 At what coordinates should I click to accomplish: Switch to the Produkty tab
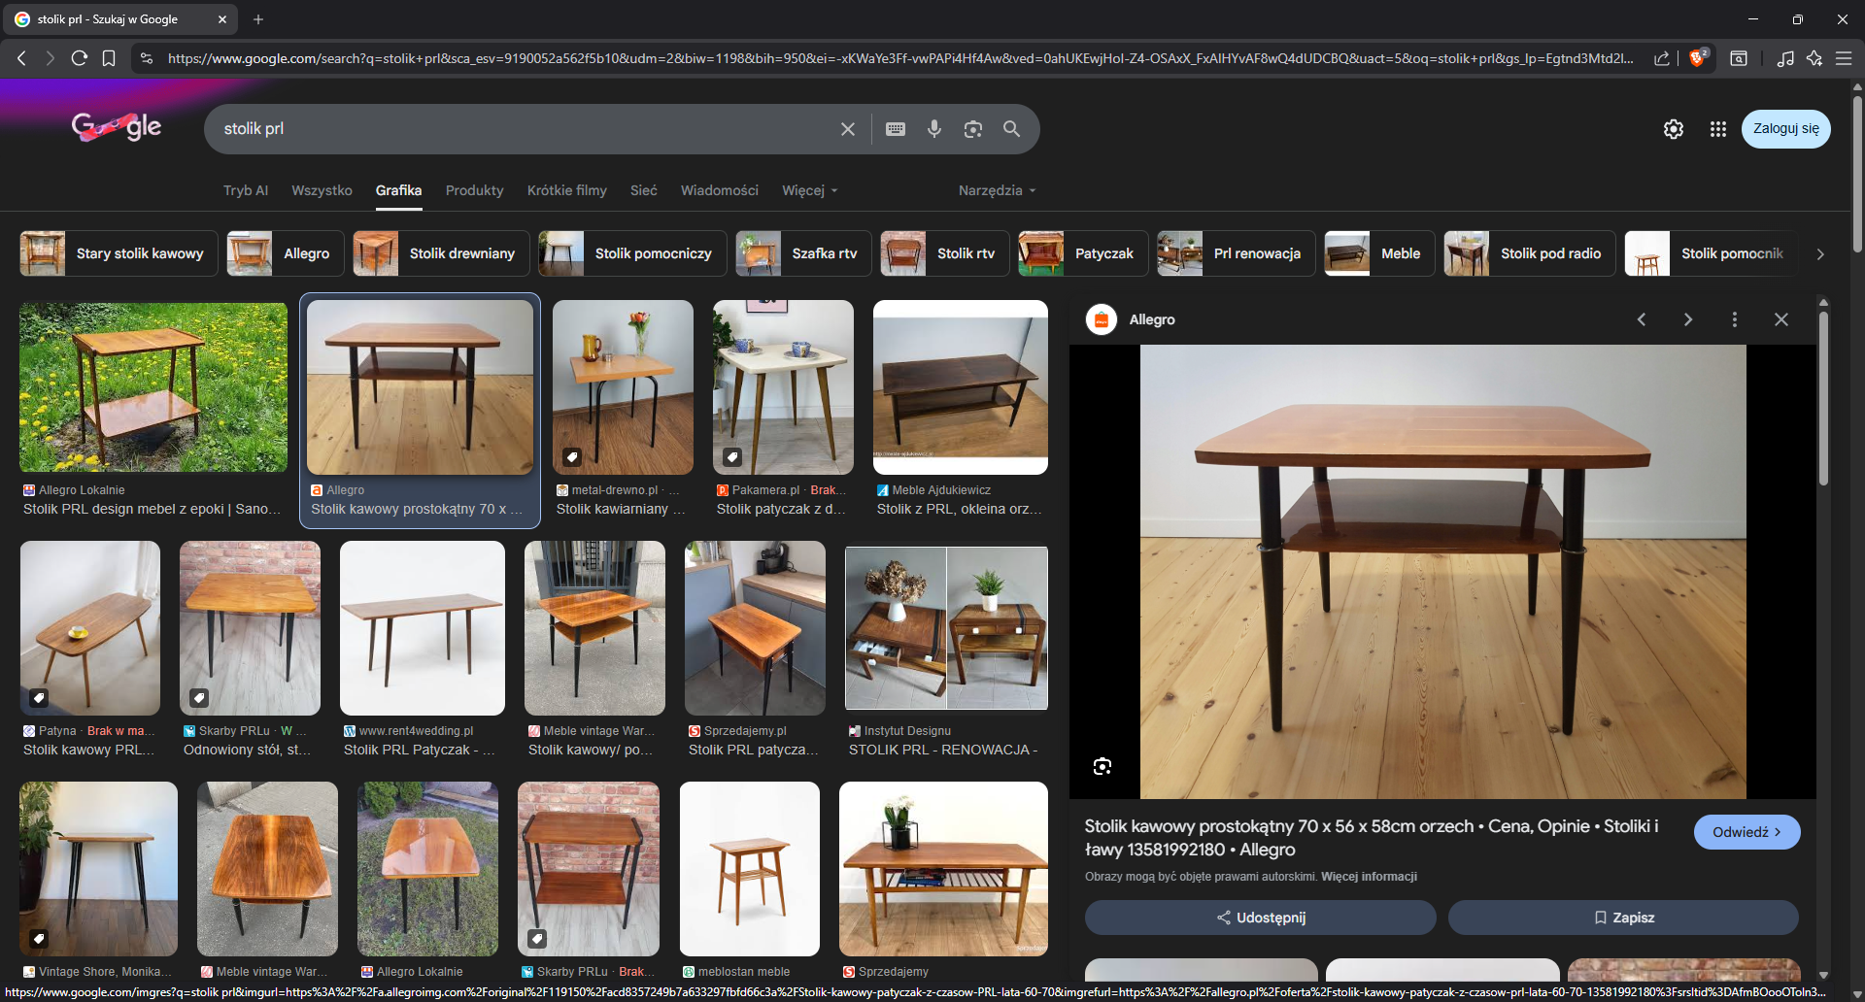coord(474,190)
